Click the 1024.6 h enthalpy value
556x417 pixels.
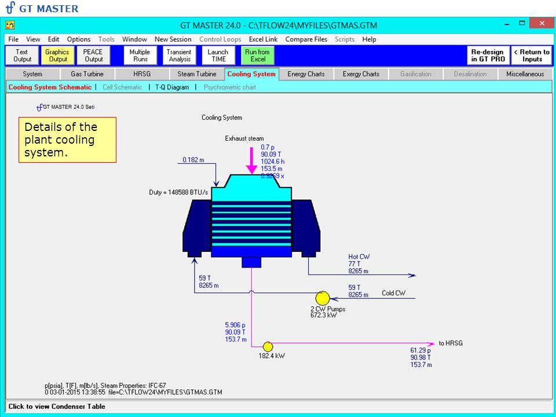[272, 162]
